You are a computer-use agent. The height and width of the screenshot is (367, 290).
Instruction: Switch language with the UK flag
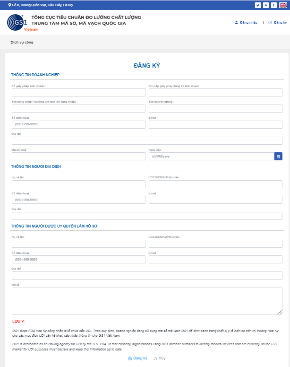[282, 5]
